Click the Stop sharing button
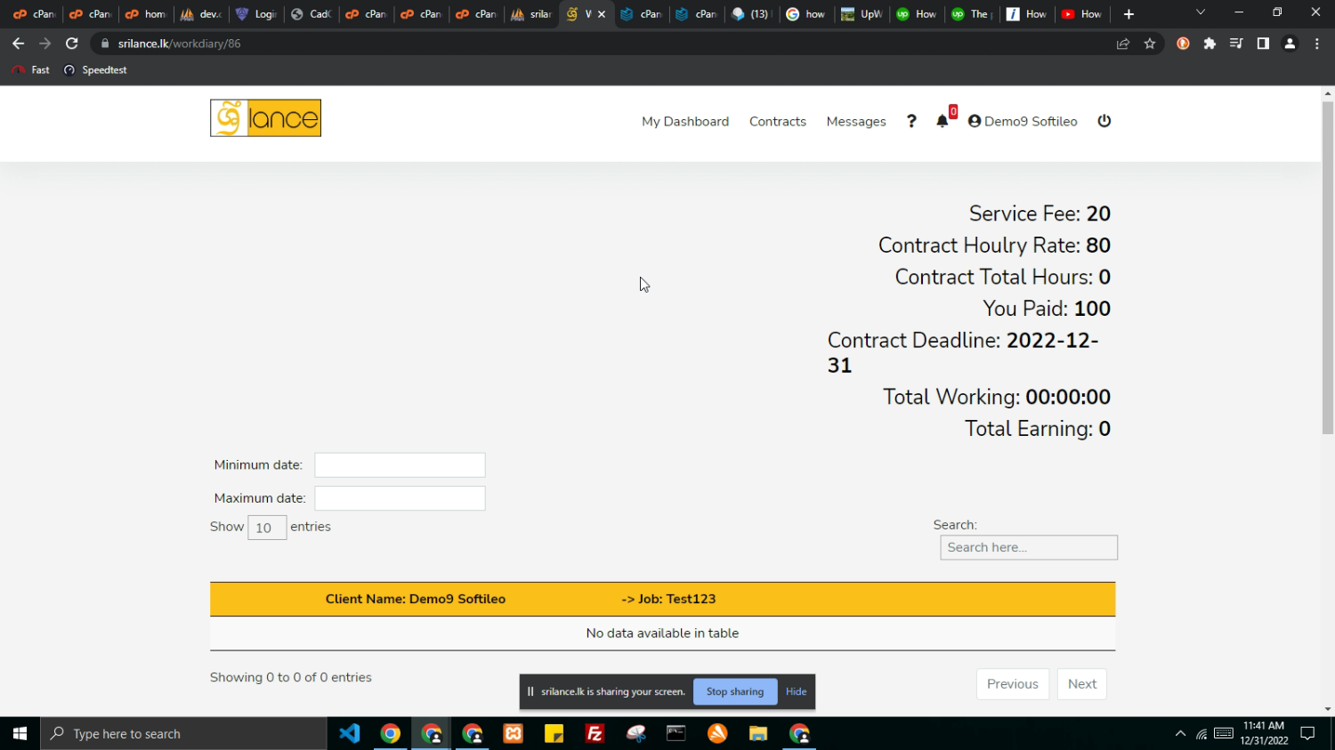Viewport: 1335px width, 750px height. pos(734,691)
